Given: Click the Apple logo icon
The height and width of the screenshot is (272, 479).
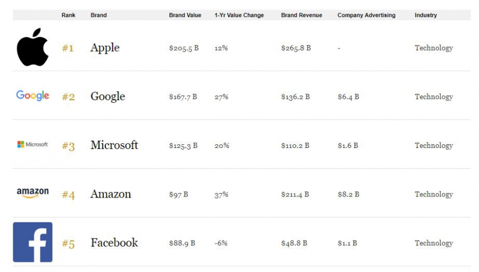Looking at the screenshot, I should point(32,47).
